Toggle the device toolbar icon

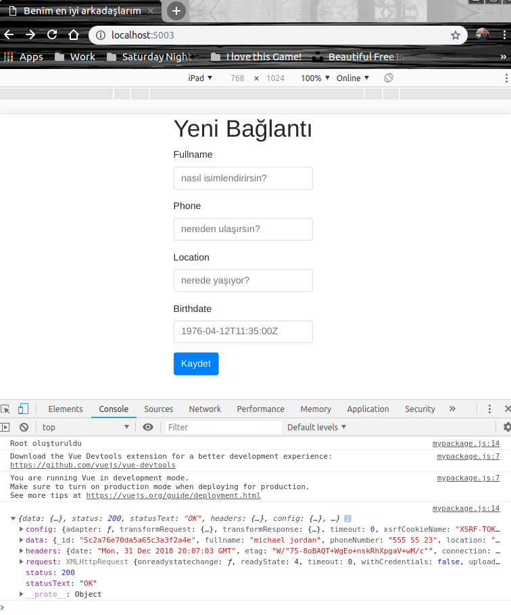24,409
